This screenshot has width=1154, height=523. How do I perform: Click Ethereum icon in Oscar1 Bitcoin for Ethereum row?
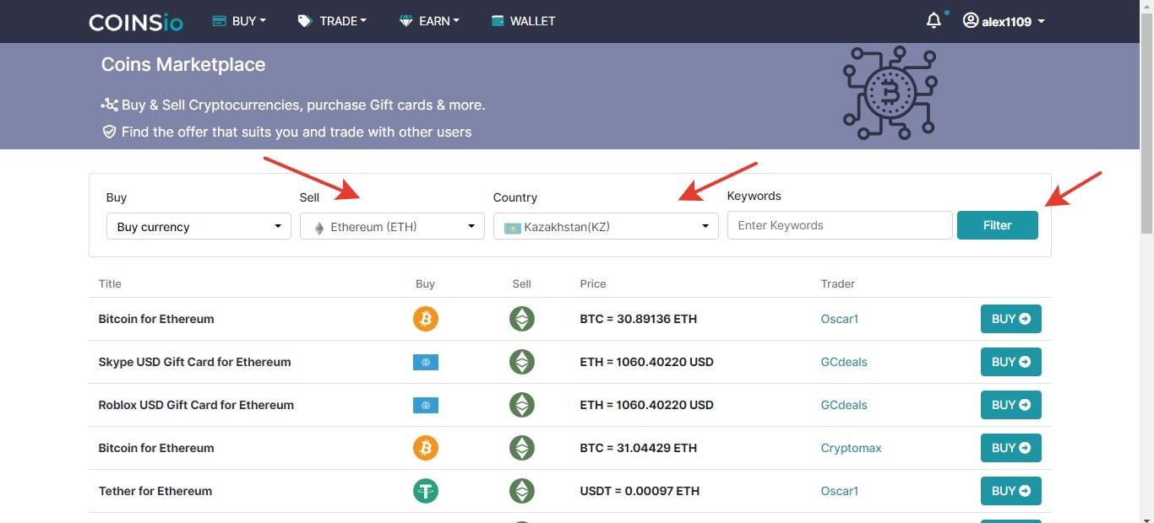click(522, 319)
